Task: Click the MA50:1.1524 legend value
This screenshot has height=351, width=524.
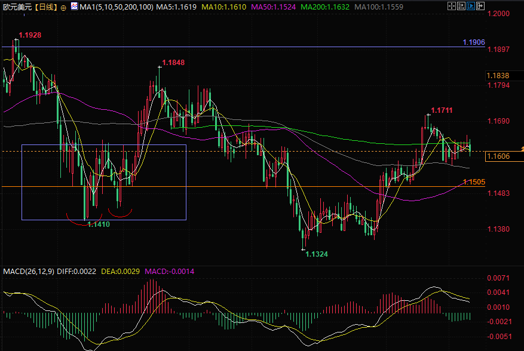Action: pyautogui.click(x=273, y=7)
